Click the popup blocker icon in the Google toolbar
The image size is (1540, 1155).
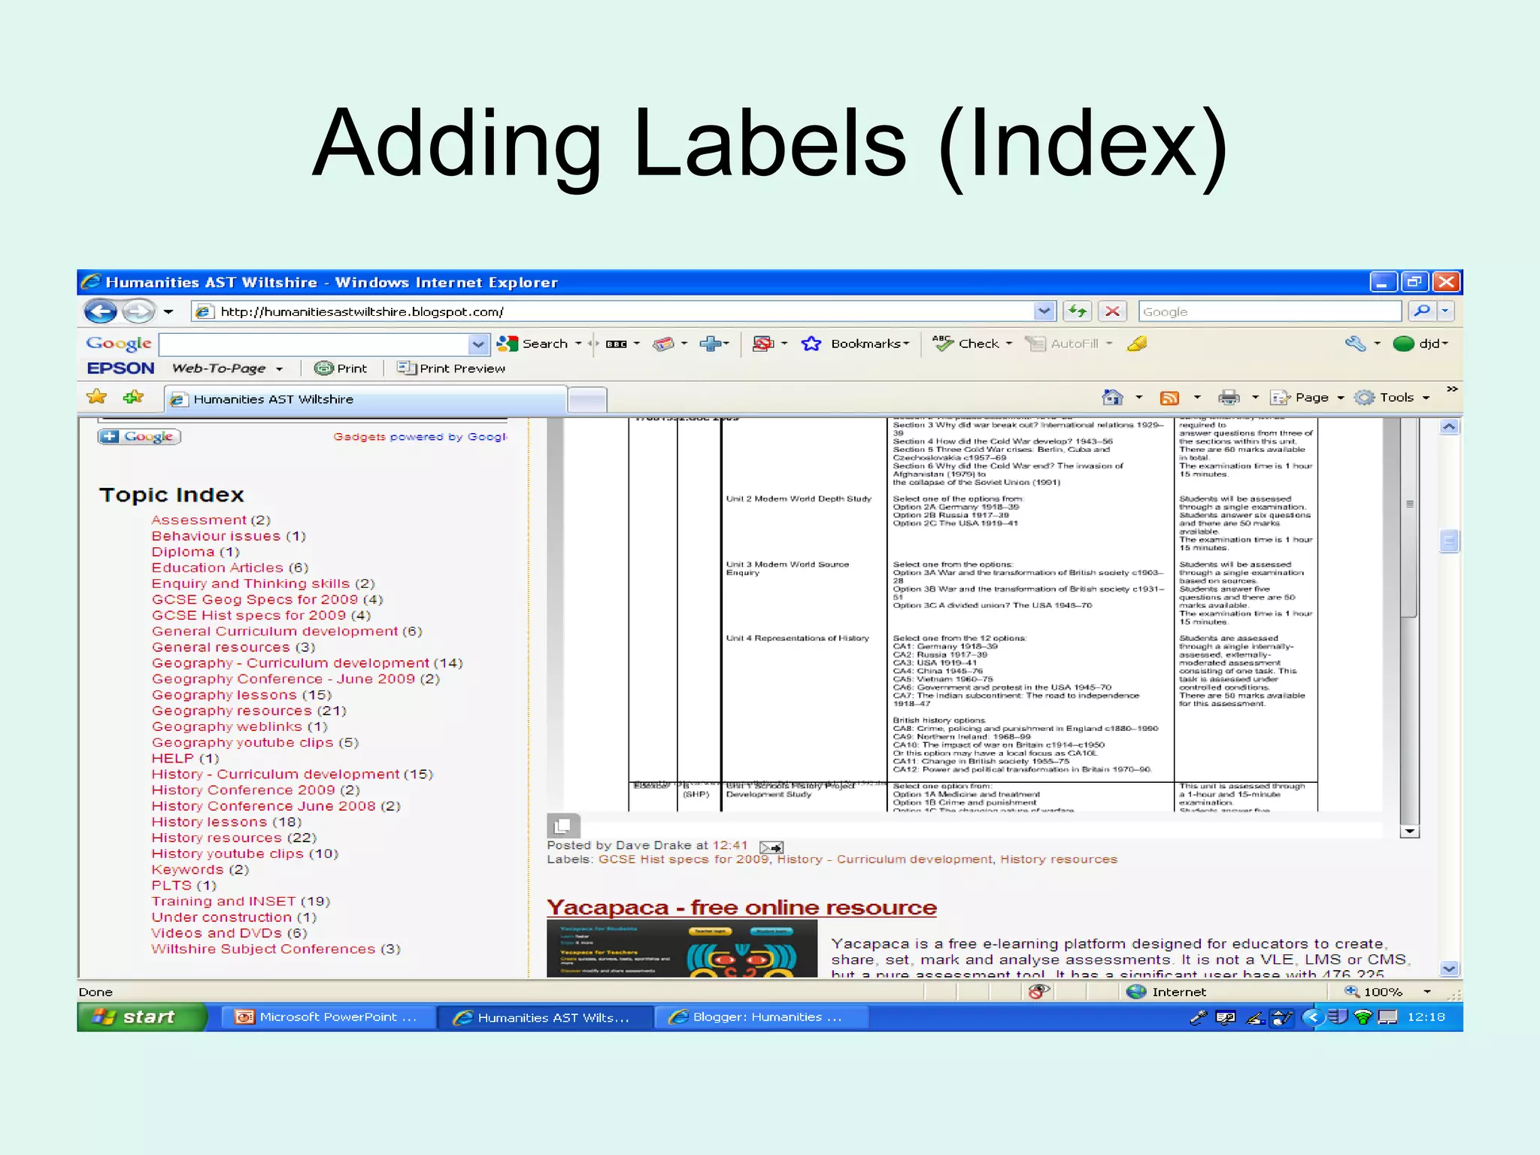point(762,344)
